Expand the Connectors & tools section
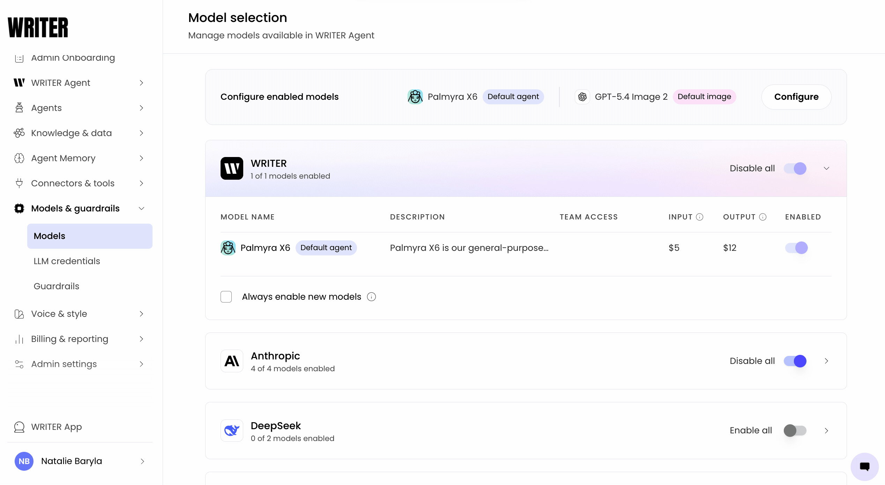 pyautogui.click(x=141, y=183)
